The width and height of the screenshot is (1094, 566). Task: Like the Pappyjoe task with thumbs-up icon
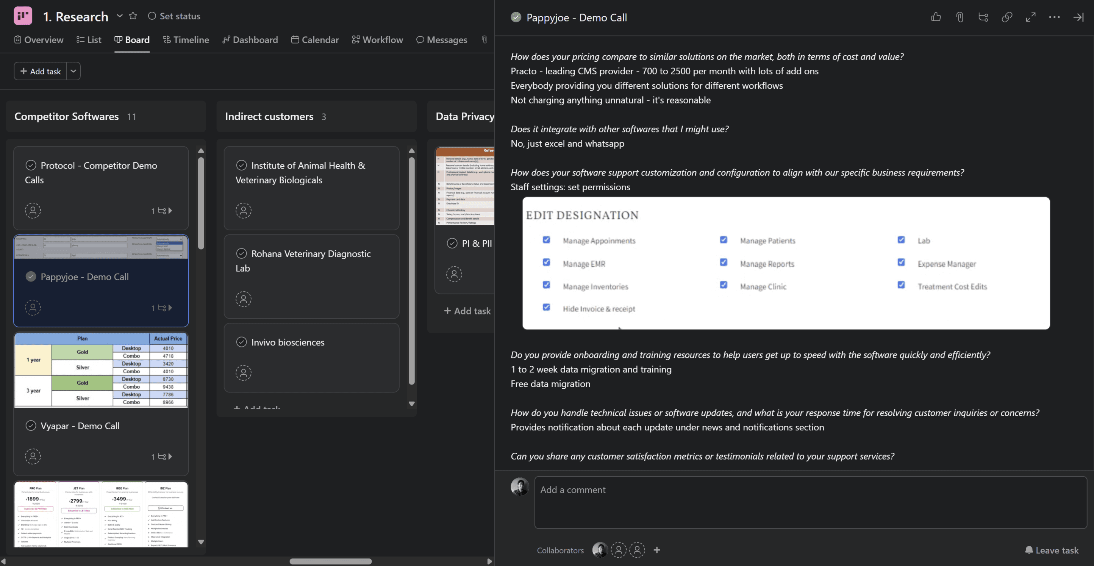click(936, 17)
